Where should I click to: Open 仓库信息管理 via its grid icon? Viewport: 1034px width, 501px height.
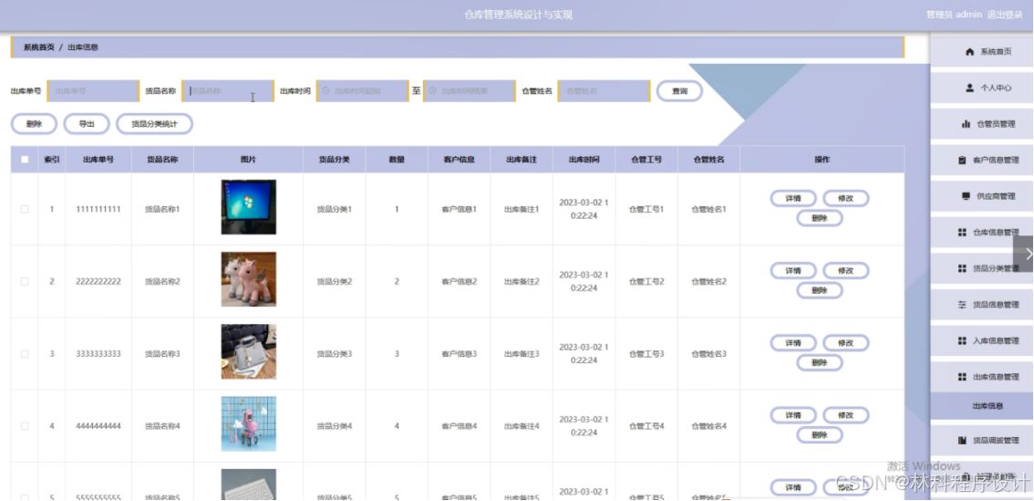(962, 233)
